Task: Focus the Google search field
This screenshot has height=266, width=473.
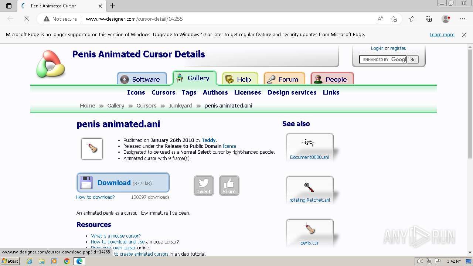Action: [x=383, y=59]
